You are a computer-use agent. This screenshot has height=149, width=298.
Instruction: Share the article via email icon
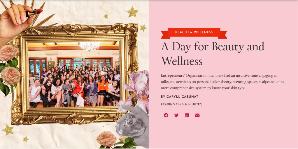tap(197, 115)
